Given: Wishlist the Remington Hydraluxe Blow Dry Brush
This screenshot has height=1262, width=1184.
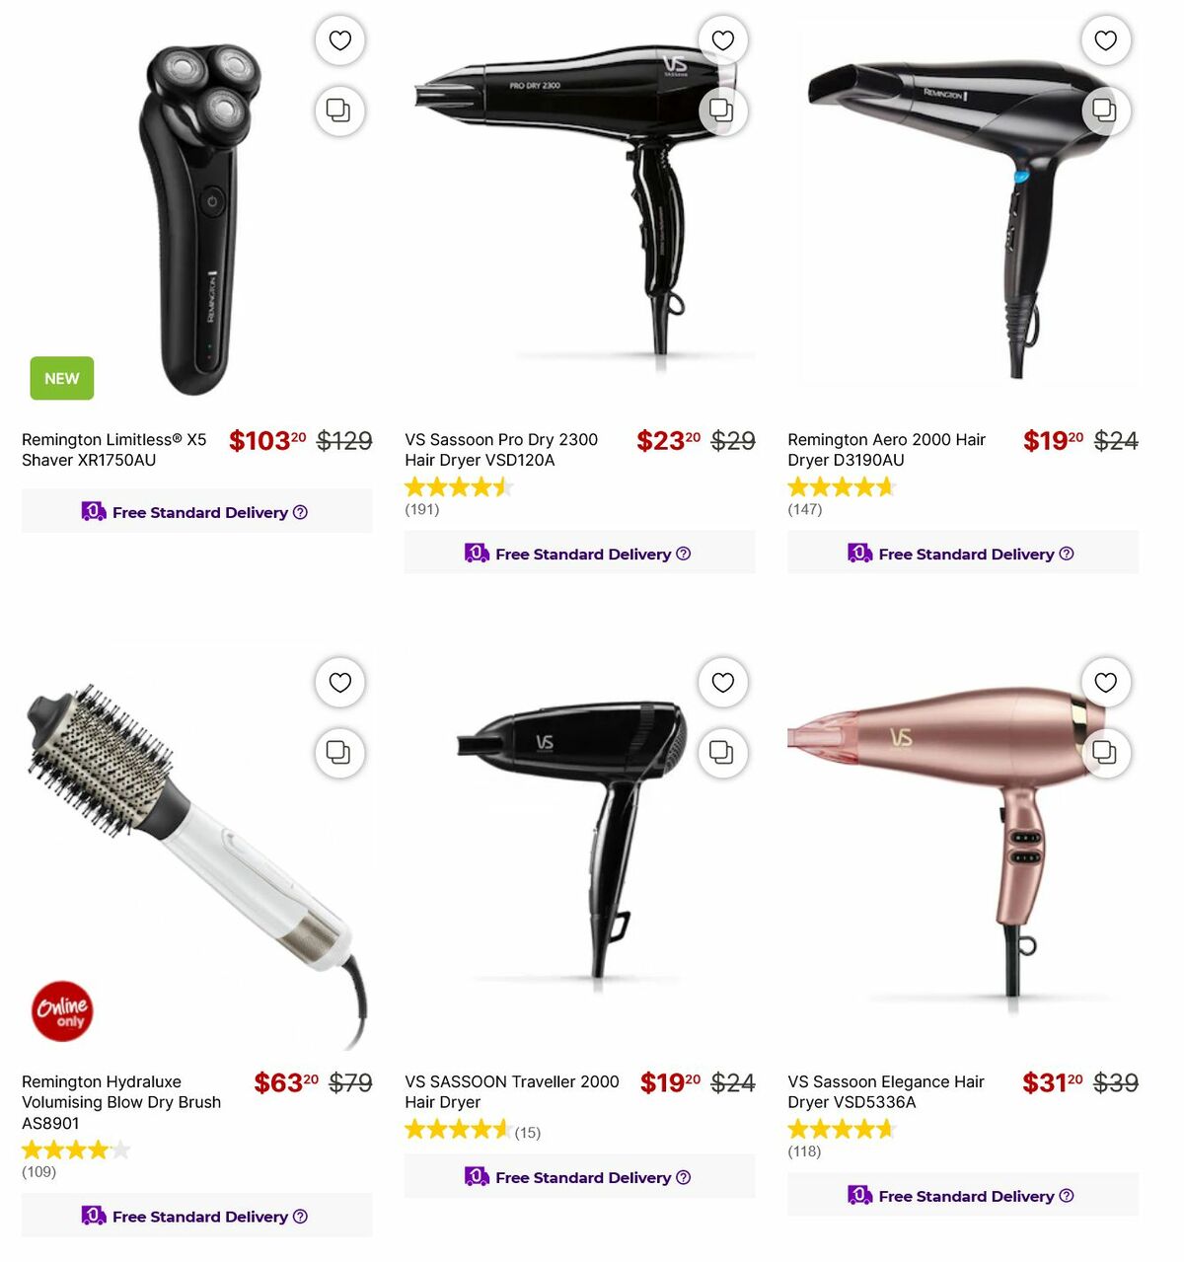Looking at the screenshot, I should pos(339,682).
